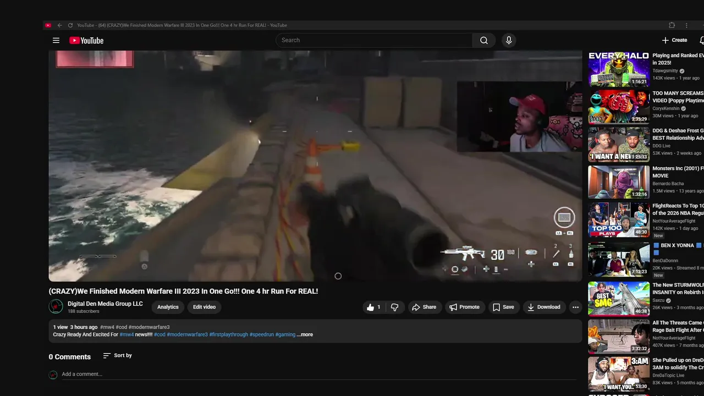The image size is (704, 396).
Task: Open the BEN X YONNA stream thumbnail
Action: [x=619, y=259]
